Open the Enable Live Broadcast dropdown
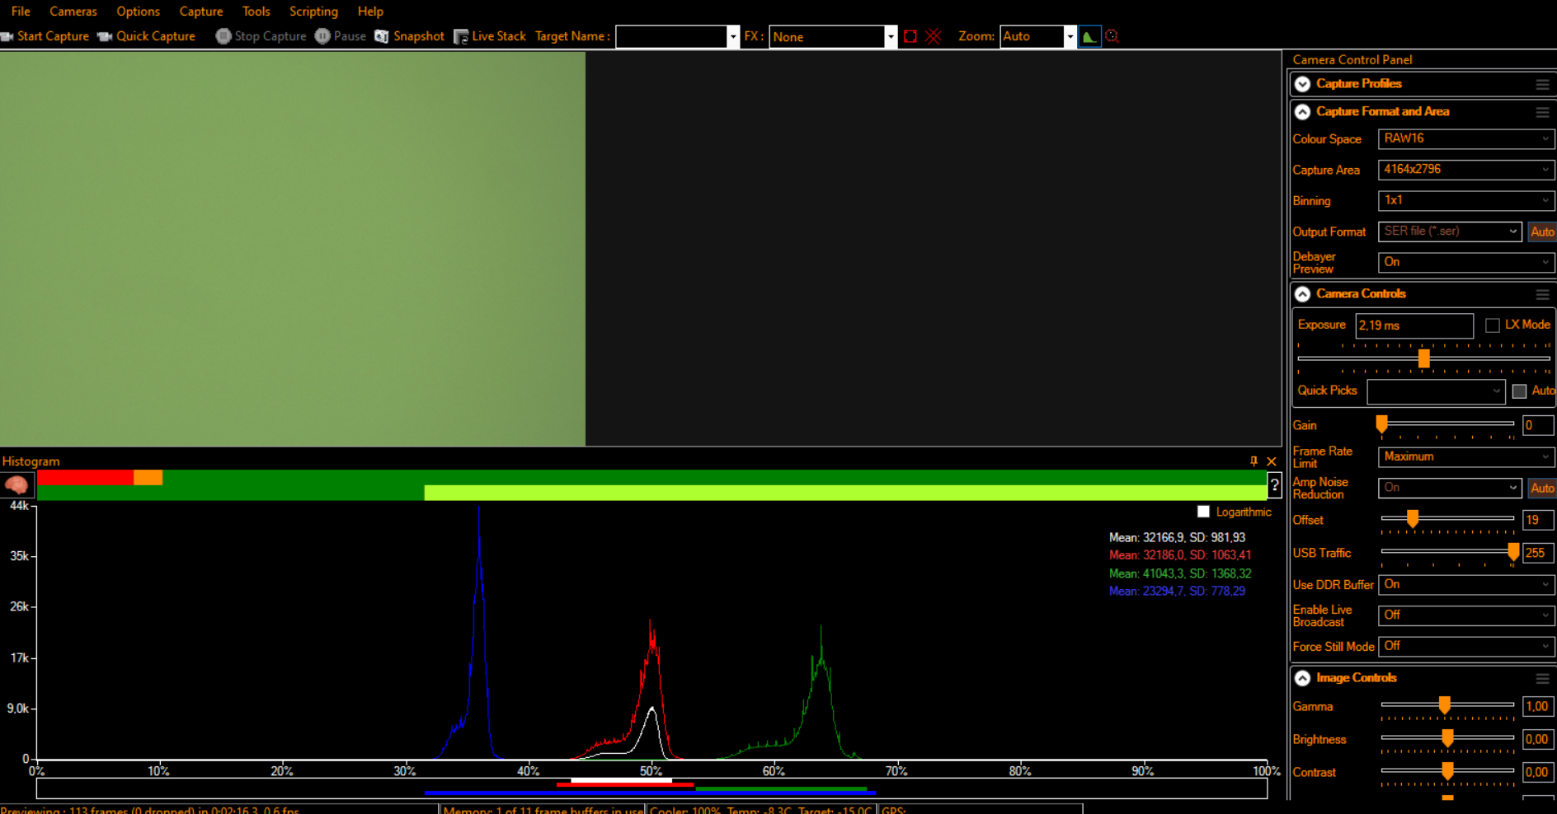The image size is (1557, 814). 1466,615
